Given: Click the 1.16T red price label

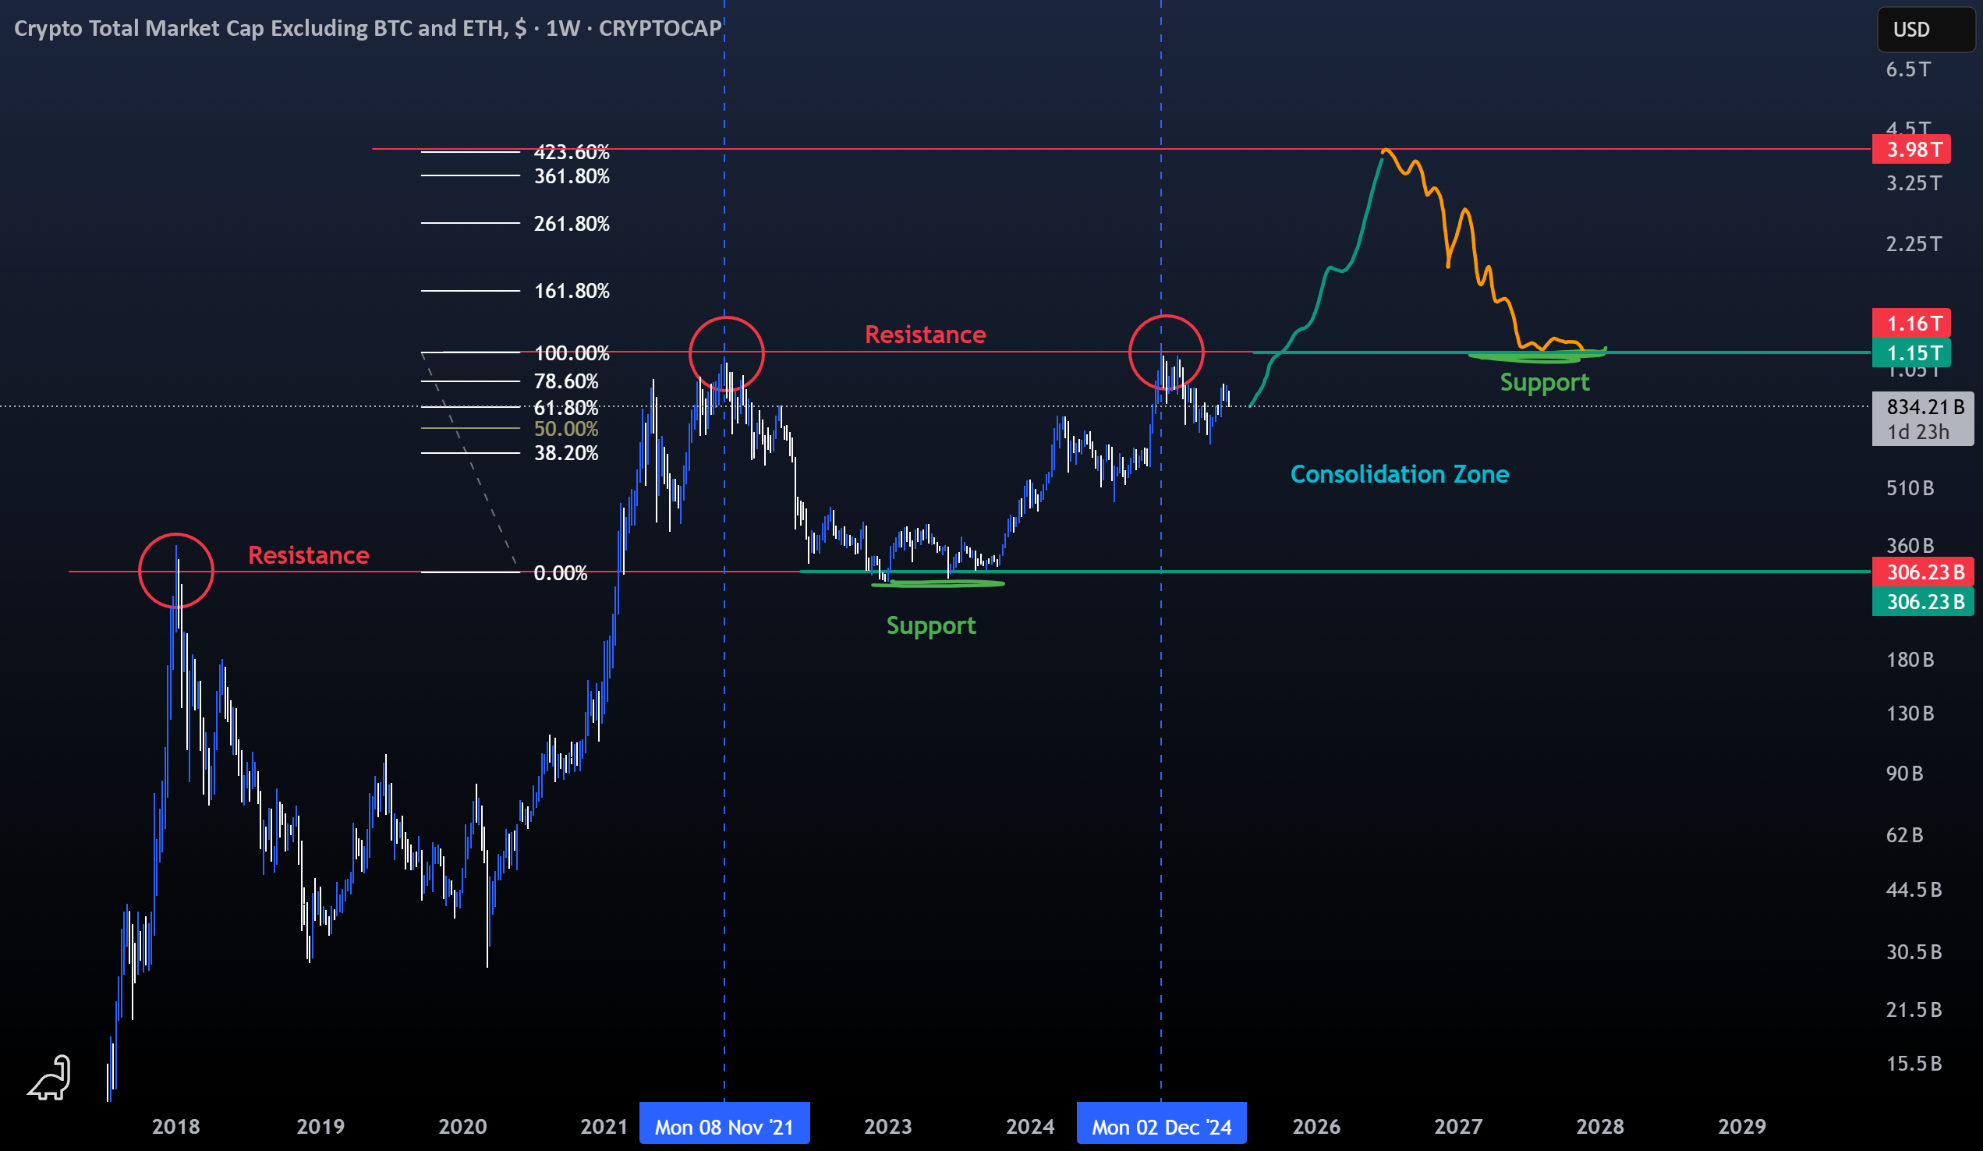Looking at the screenshot, I should 1910,324.
